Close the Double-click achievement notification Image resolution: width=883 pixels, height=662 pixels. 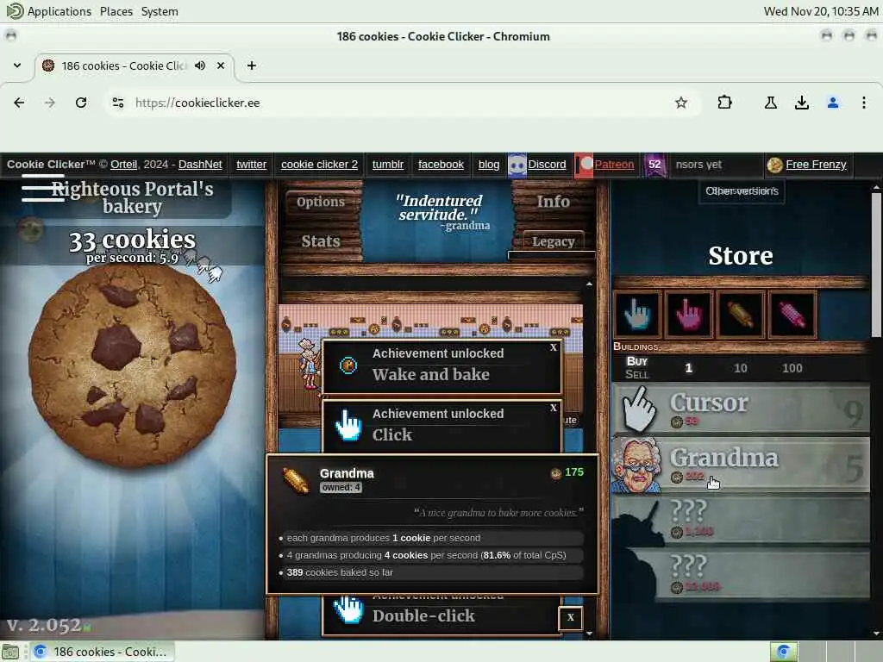571,617
